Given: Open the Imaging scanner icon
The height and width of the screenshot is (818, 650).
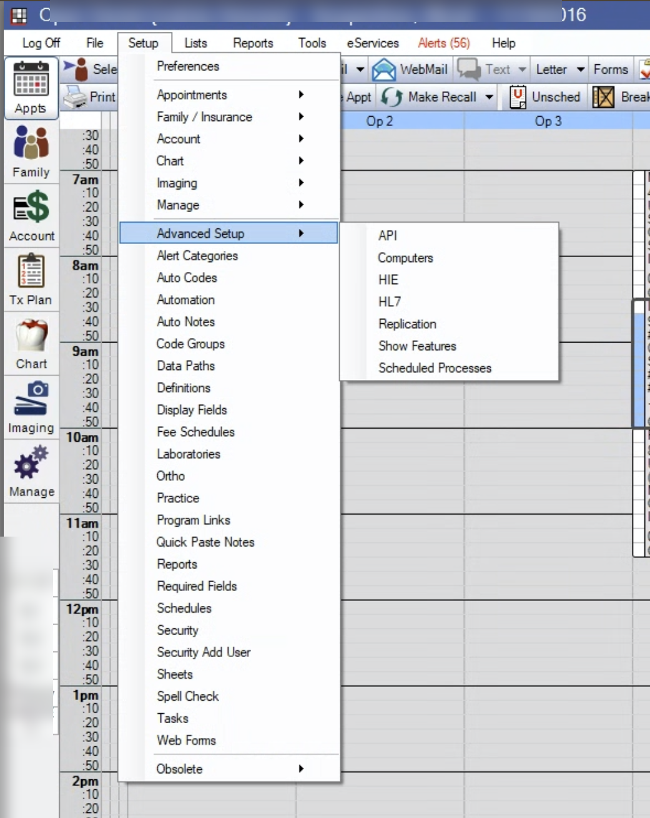Looking at the screenshot, I should 31,399.
